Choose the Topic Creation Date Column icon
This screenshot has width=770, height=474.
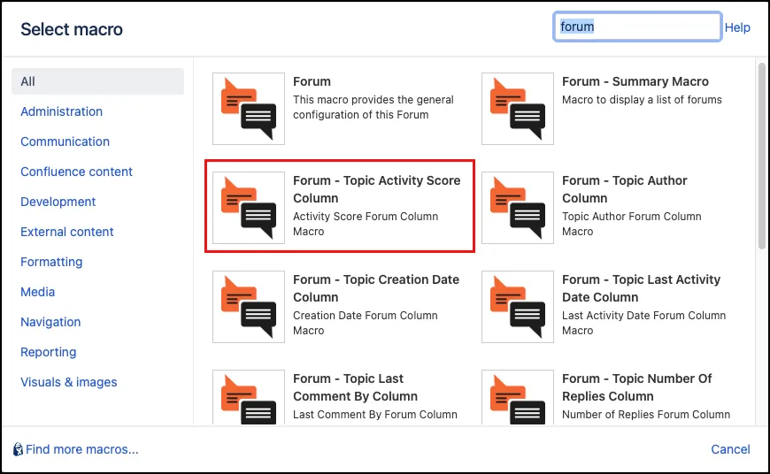249,307
